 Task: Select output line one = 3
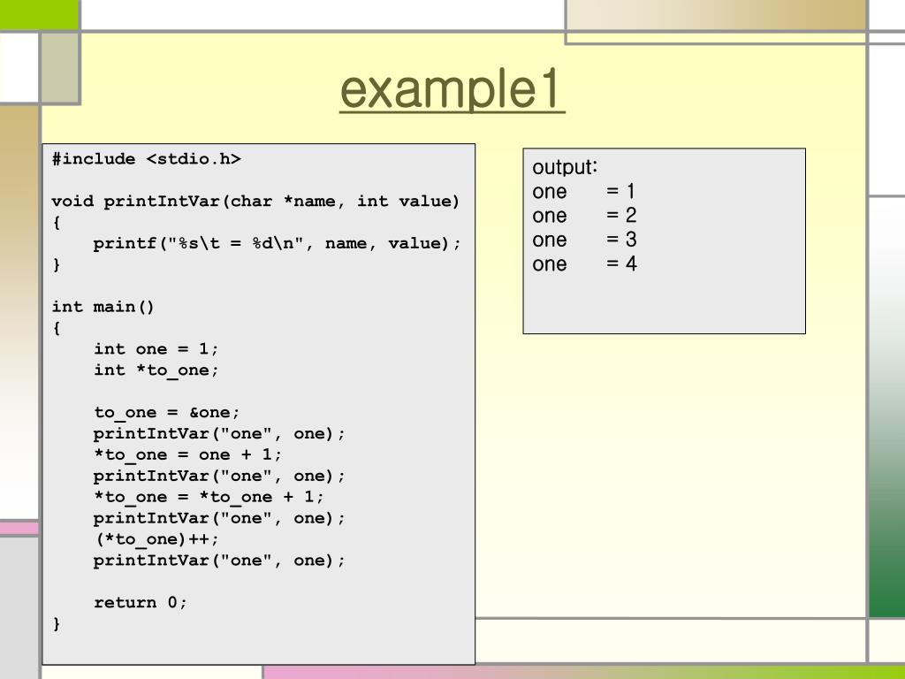584,240
